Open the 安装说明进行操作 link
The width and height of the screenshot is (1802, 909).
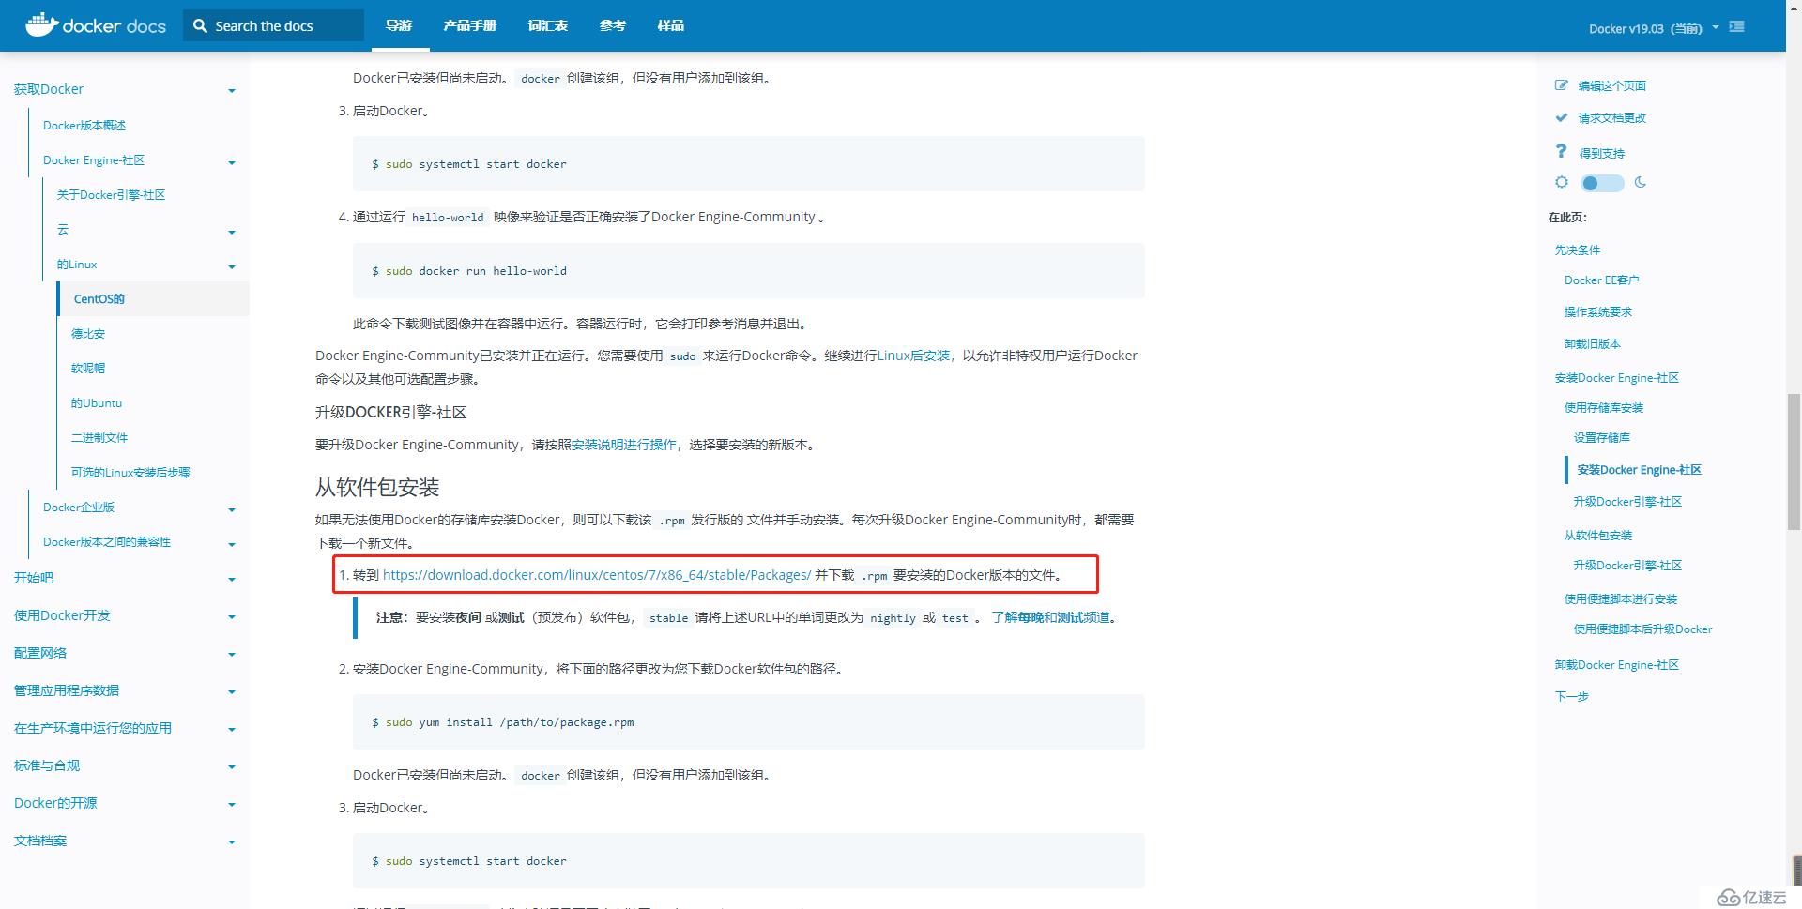(x=624, y=445)
